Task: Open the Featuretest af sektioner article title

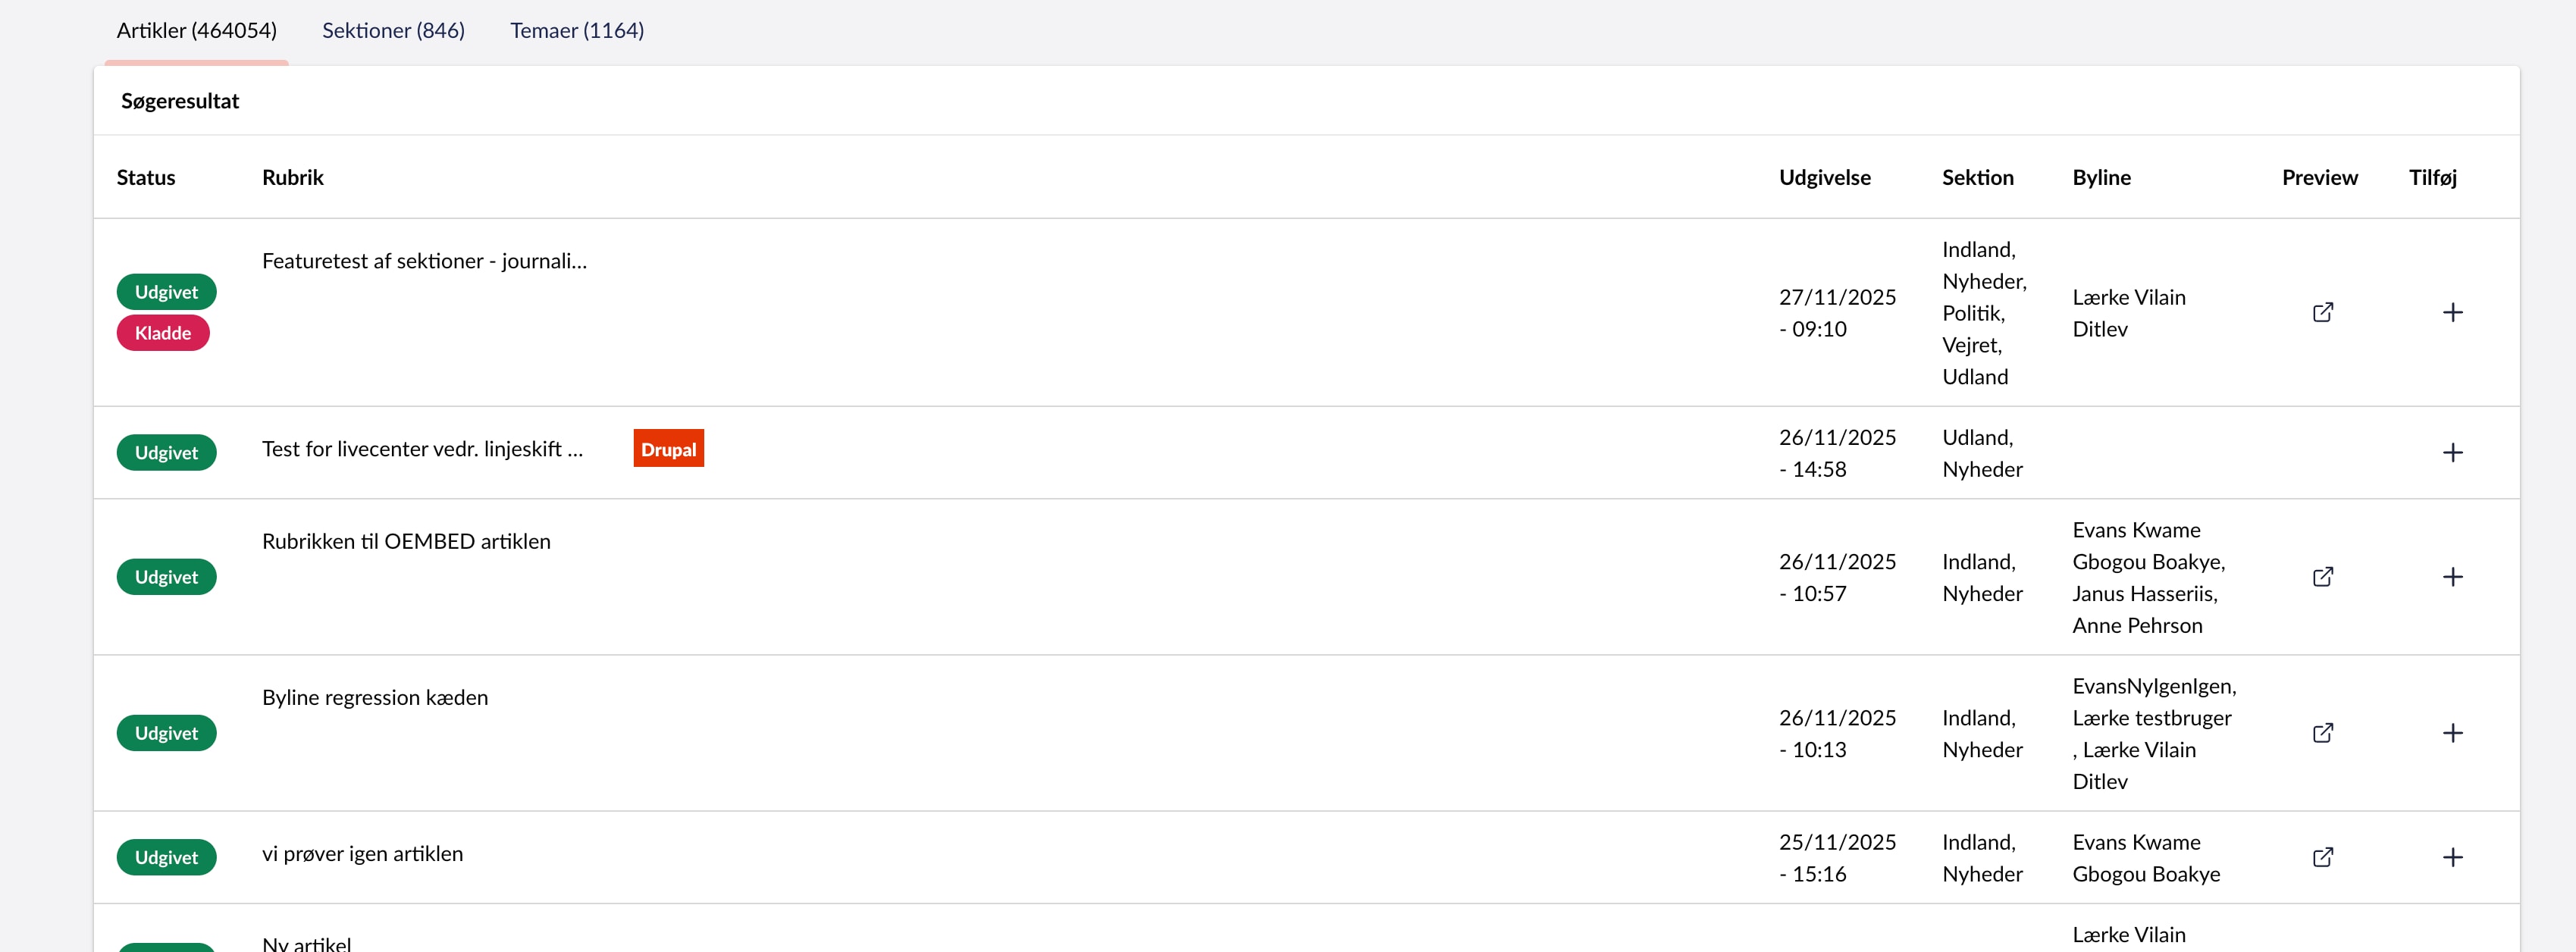Action: tap(424, 261)
